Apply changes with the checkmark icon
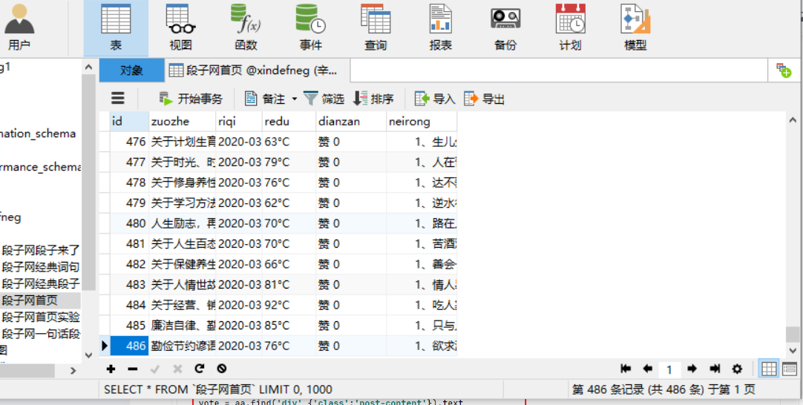The height and width of the screenshot is (405, 803). point(154,369)
